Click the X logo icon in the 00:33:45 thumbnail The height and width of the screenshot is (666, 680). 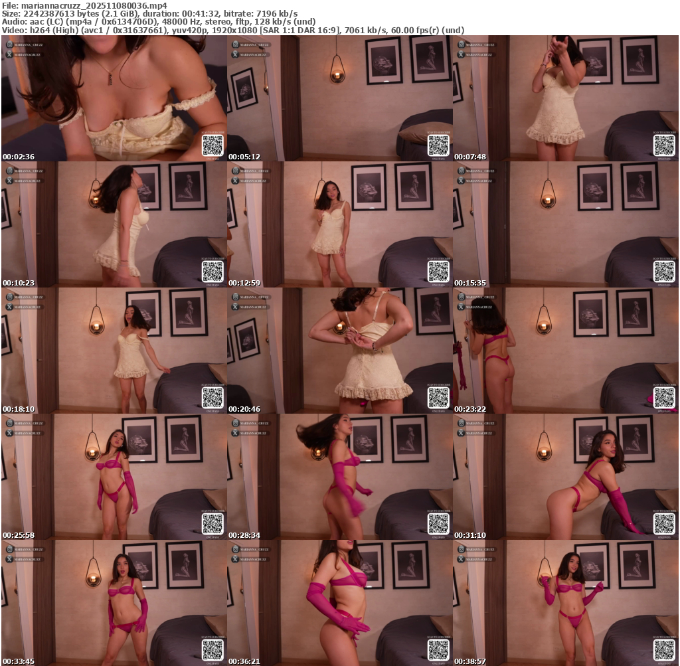[x=9, y=558]
